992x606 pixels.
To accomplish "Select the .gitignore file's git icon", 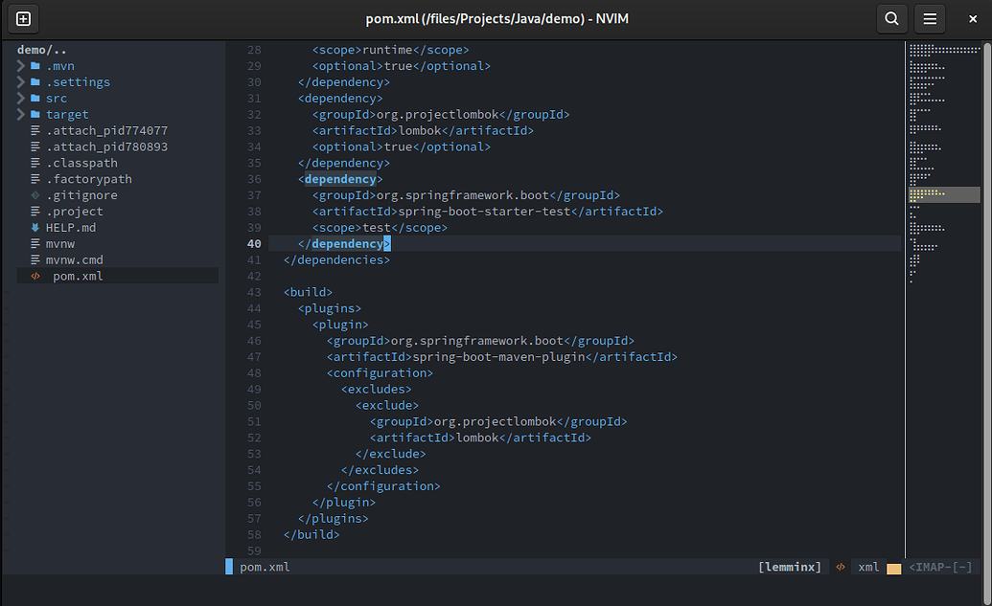I will 35,194.
